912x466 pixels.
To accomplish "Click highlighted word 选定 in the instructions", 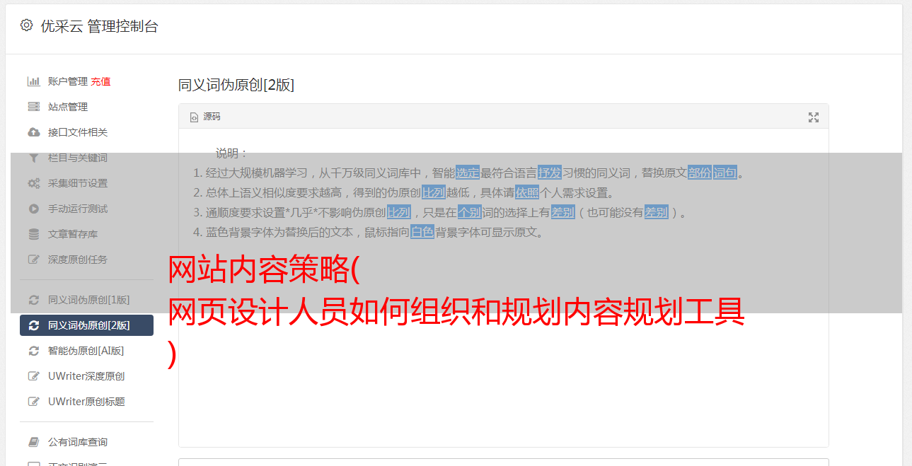I will point(468,173).
